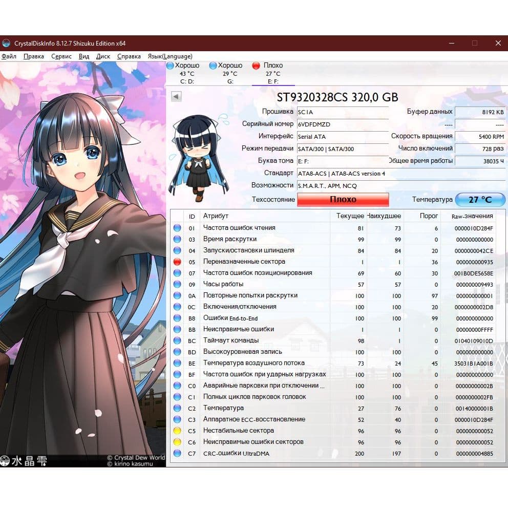Click the blue status icon for attribute 01
Viewport: 508px width, 512px height.
pyautogui.click(x=177, y=228)
